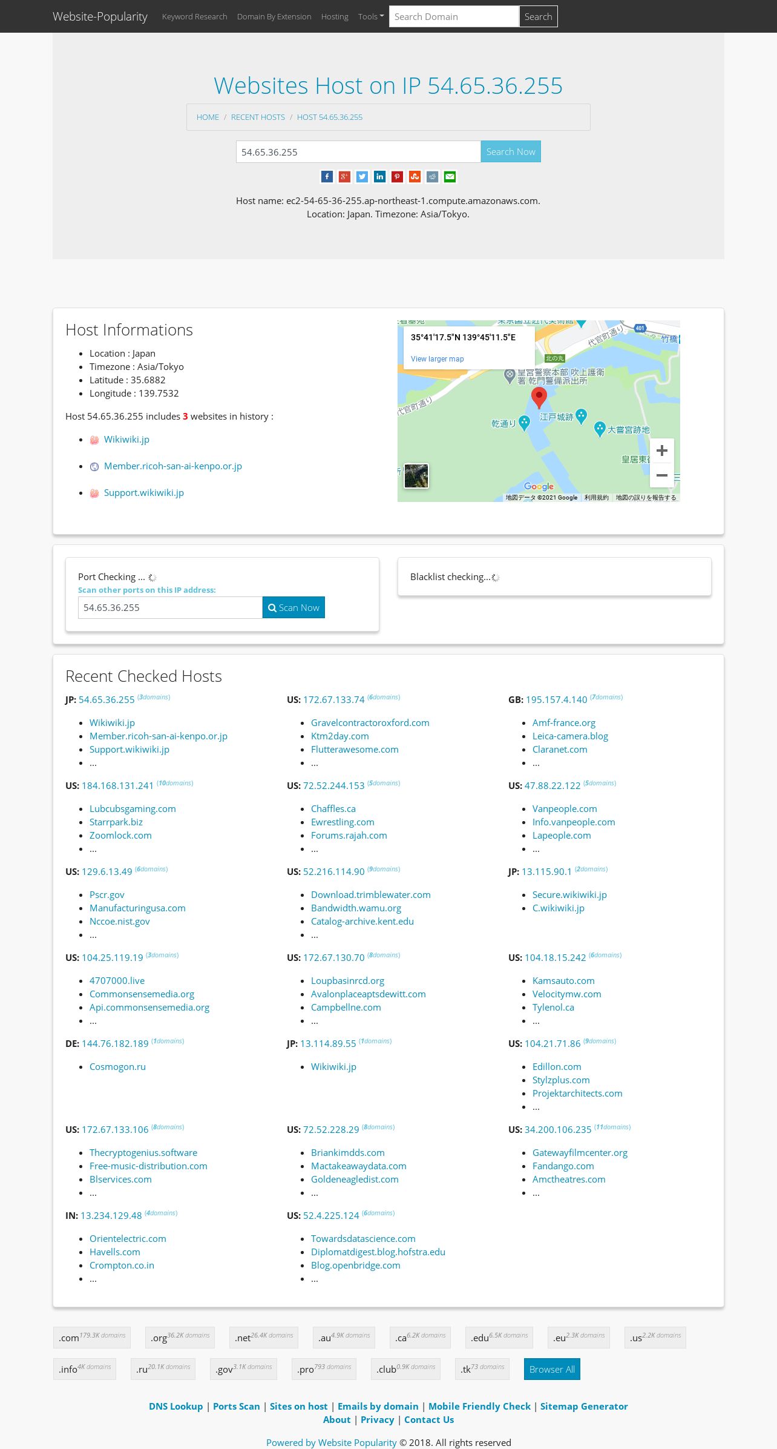The width and height of the screenshot is (777, 1449).
Task: Click the IP search input with 54.65.36.255
Action: pyautogui.click(x=358, y=152)
